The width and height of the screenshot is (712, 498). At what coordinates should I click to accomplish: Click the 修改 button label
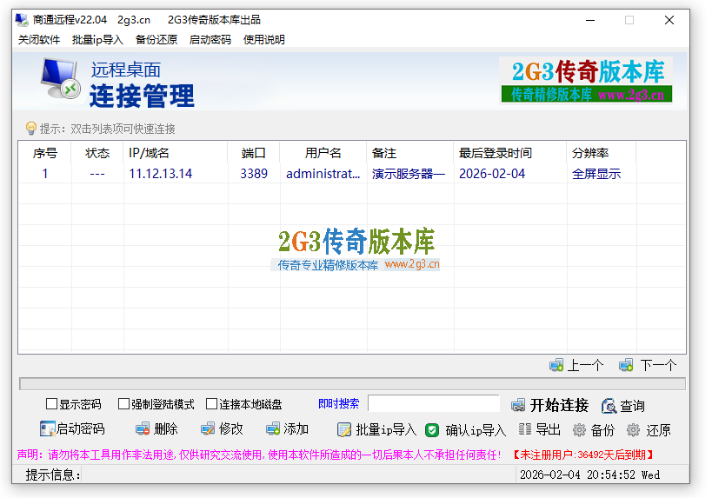[x=231, y=428]
